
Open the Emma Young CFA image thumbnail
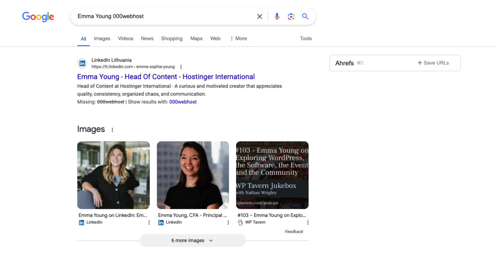pyautogui.click(x=193, y=175)
